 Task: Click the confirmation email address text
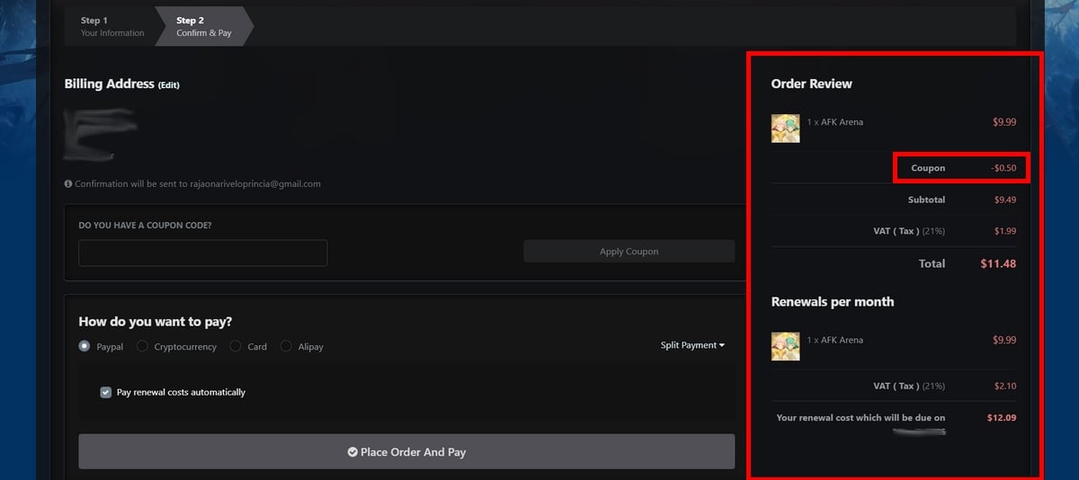pos(255,184)
